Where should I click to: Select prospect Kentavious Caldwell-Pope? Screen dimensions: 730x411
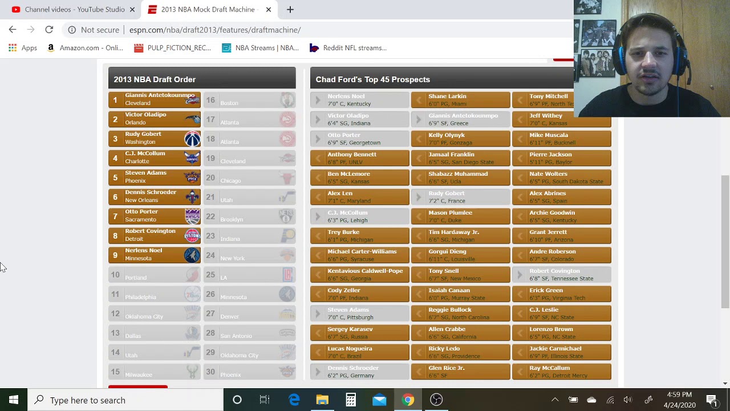[360, 275]
